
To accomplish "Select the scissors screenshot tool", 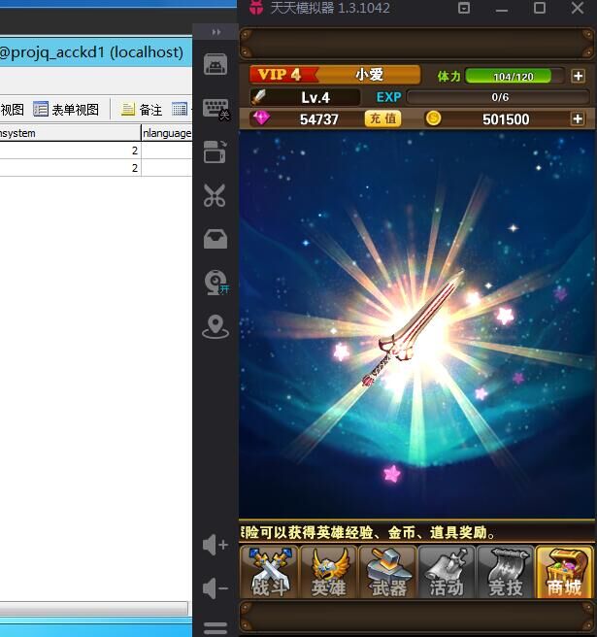I will coord(215,195).
